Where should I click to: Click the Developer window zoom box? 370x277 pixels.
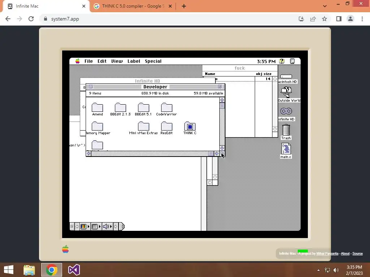pyautogui.click(x=220, y=87)
